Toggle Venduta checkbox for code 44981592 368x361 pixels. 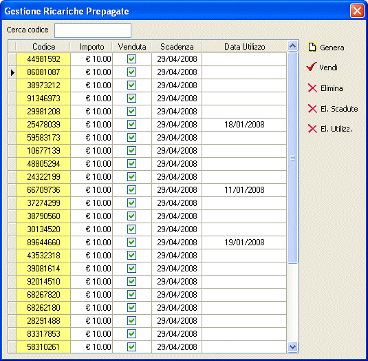coord(131,59)
